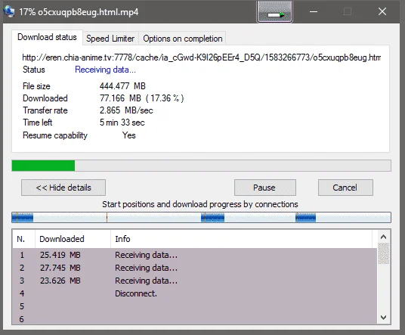
Task: Click the scroll down arrow in connections list
Action: pyautogui.click(x=384, y=317)
